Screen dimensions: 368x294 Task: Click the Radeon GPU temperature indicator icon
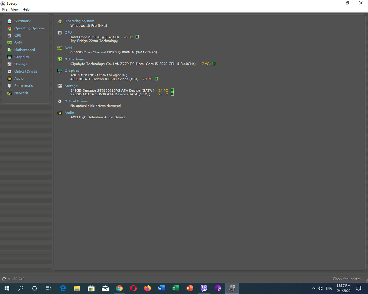[156, 79]
